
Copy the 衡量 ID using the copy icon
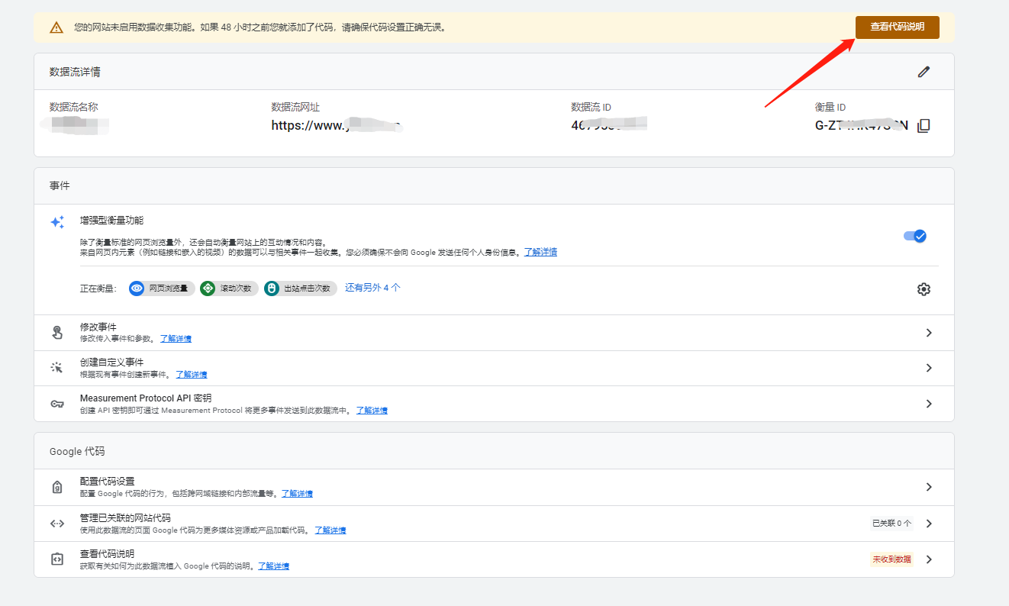coord(924,124)
